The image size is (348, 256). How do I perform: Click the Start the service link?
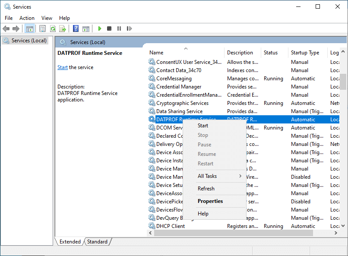click(x=63, y=67)
